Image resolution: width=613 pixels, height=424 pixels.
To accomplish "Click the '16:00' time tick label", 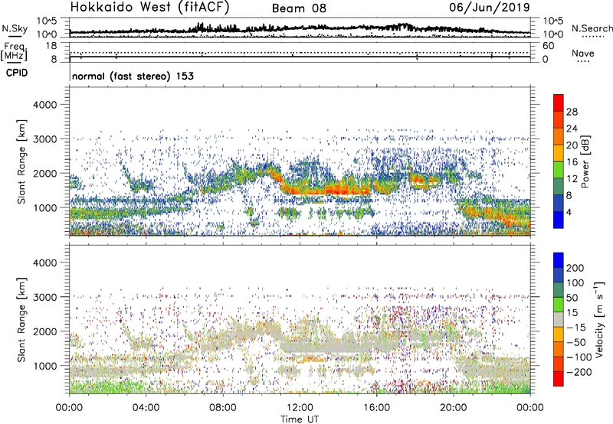I will point(376,408).
